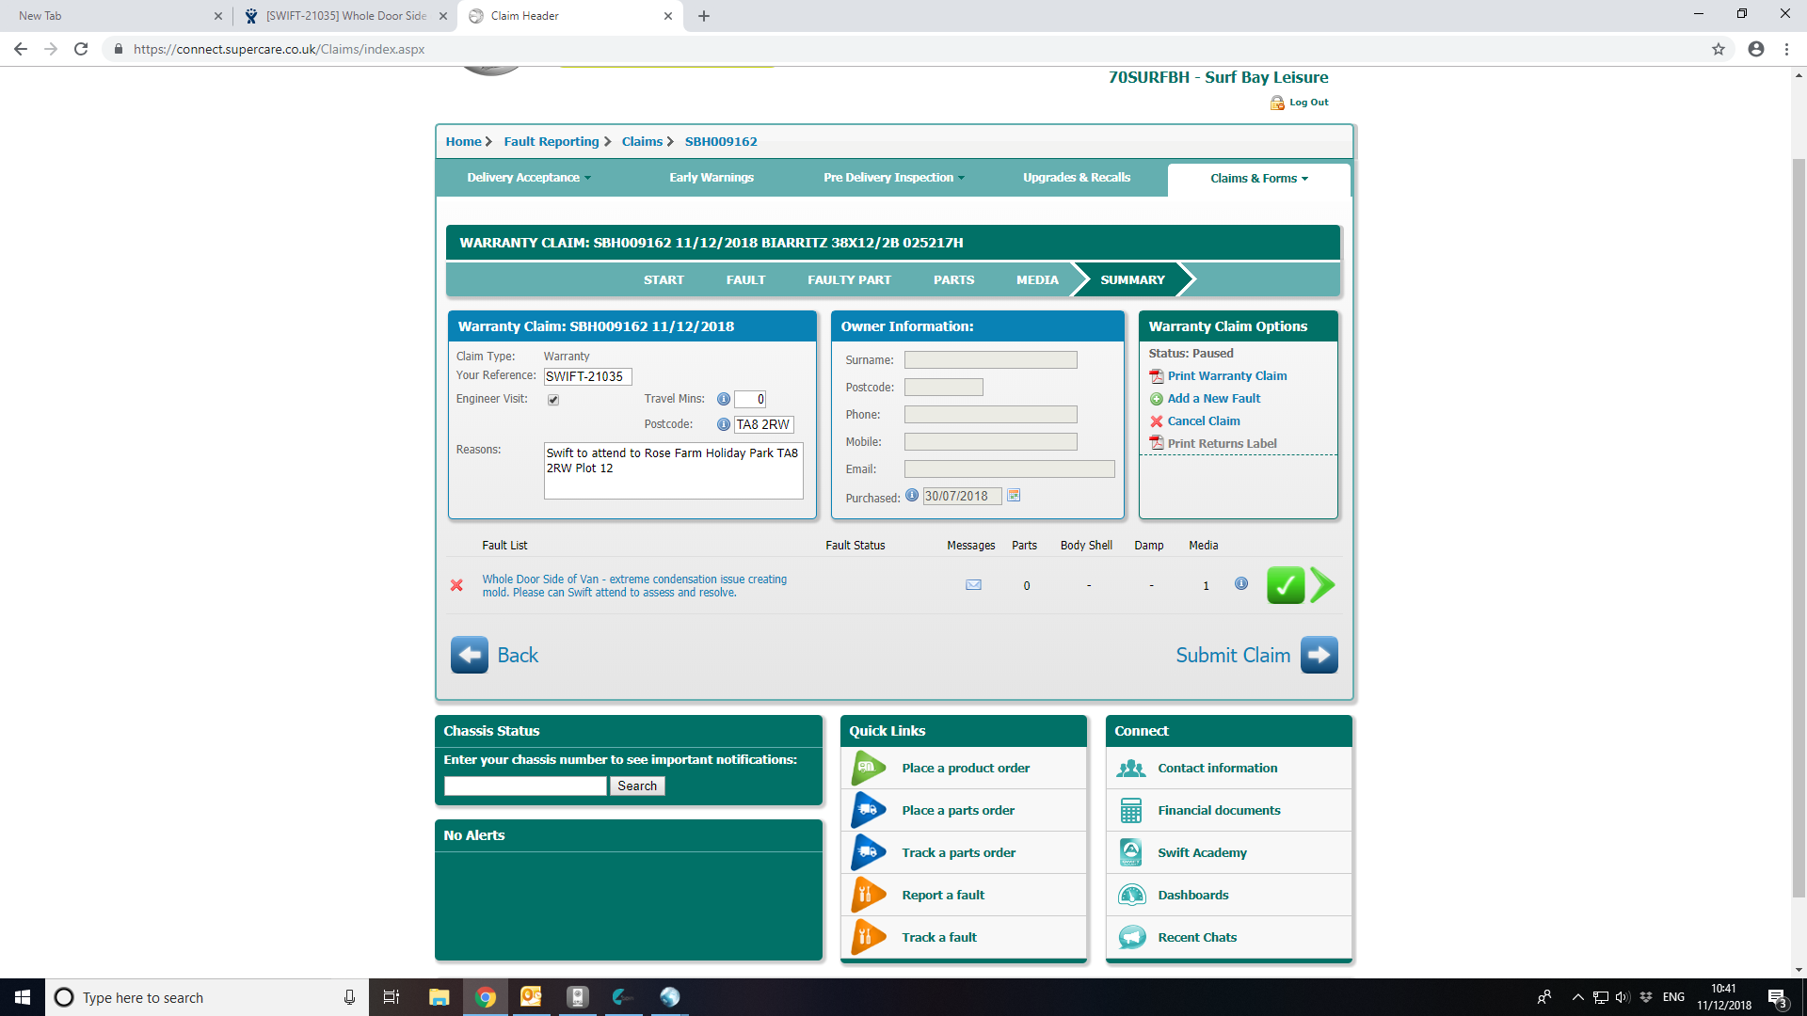Click the green checkmark fault icon

[1285, 585]
